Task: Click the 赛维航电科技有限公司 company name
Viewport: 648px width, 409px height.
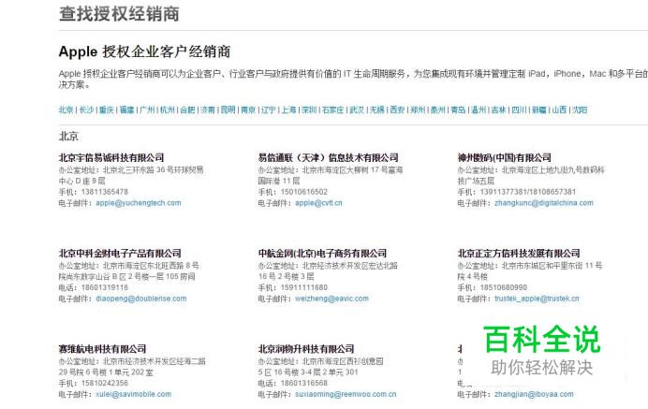Action: pos(102,349)
